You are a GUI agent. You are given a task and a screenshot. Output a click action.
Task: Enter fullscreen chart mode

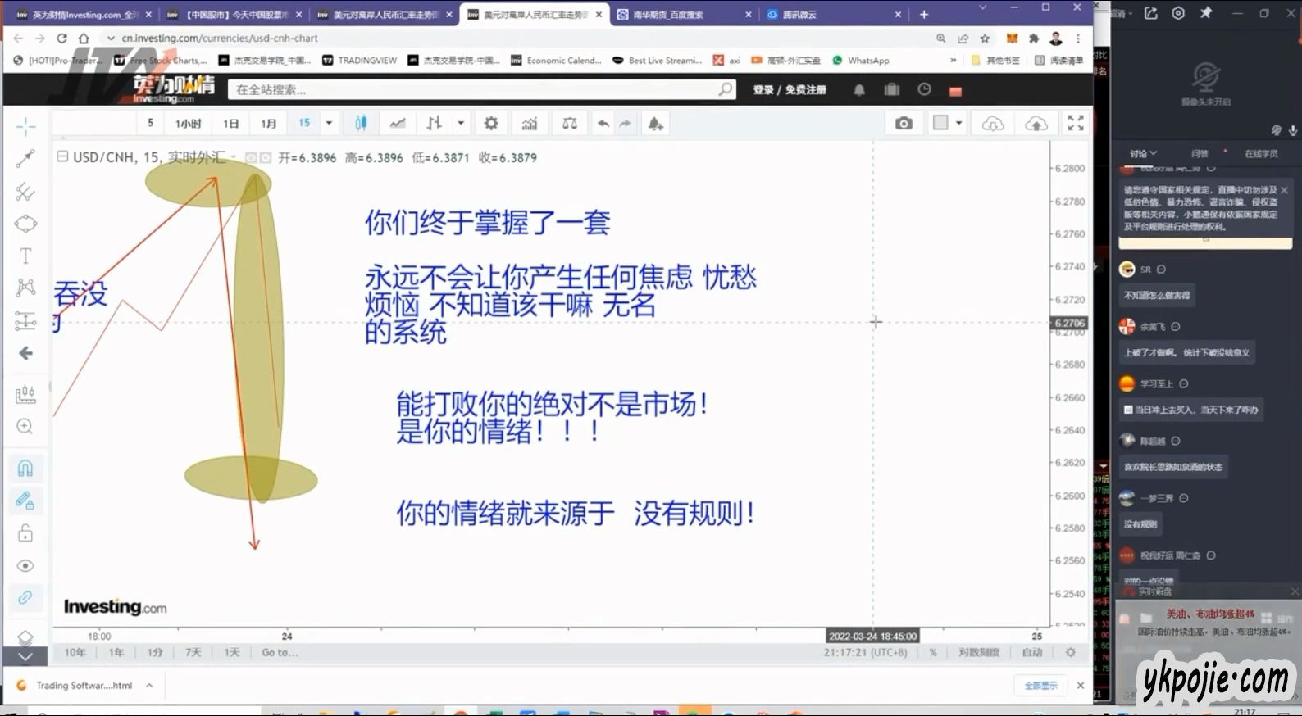click(1076, 124)
